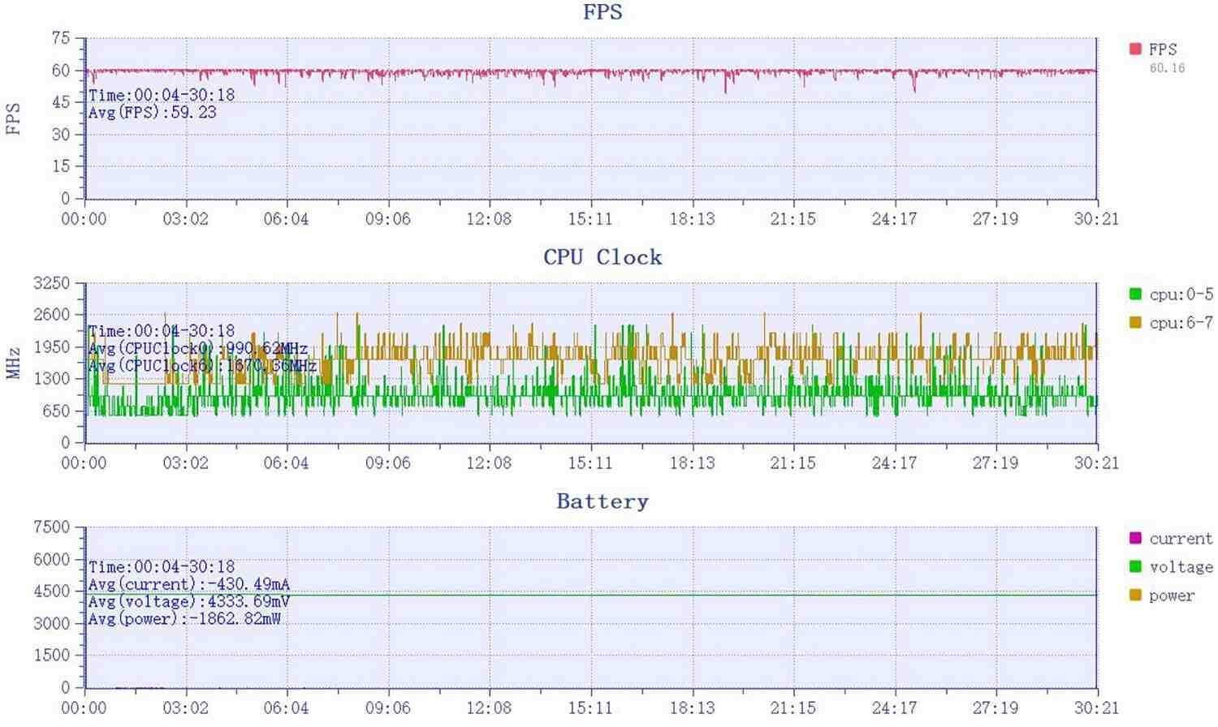Toggle the cpu:6-7 series label
The image size is (1218, 727).
tap(1181, 323)
